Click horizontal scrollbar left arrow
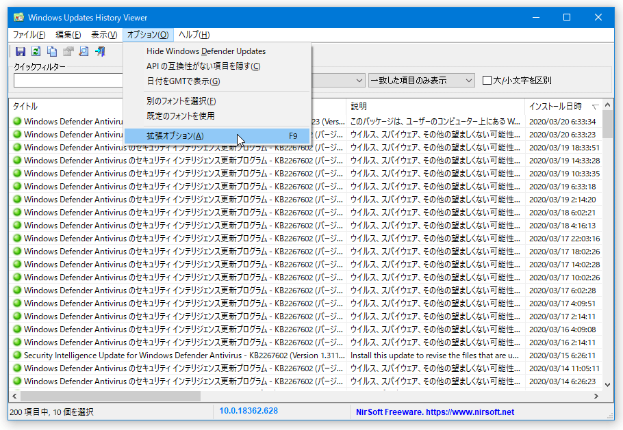Screen dimensions: 623x430 click(14, 396)
